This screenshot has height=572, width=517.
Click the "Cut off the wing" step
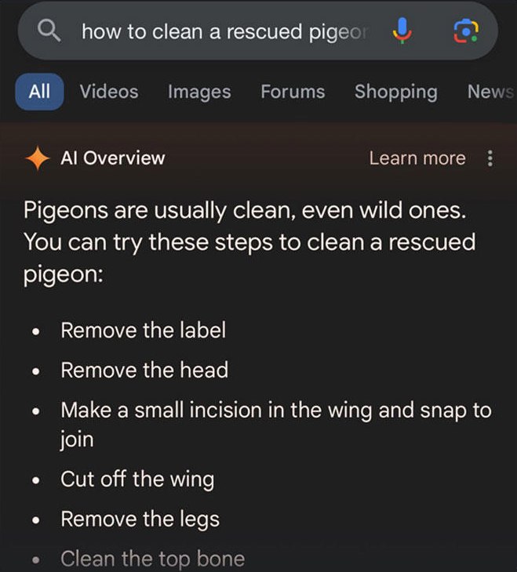tap(137, 479)
